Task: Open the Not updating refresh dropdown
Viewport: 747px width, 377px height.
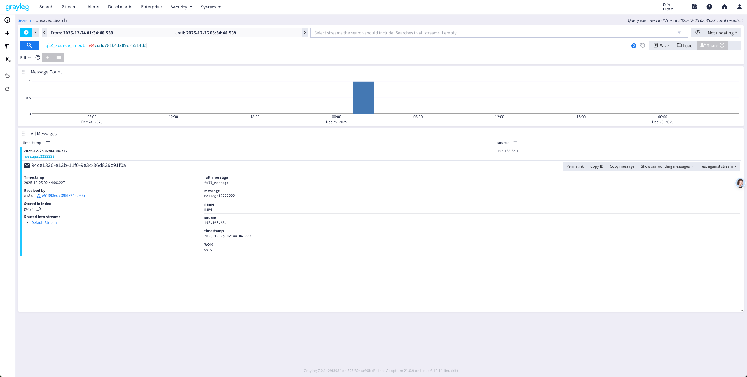Action: (x=722, y=33)
